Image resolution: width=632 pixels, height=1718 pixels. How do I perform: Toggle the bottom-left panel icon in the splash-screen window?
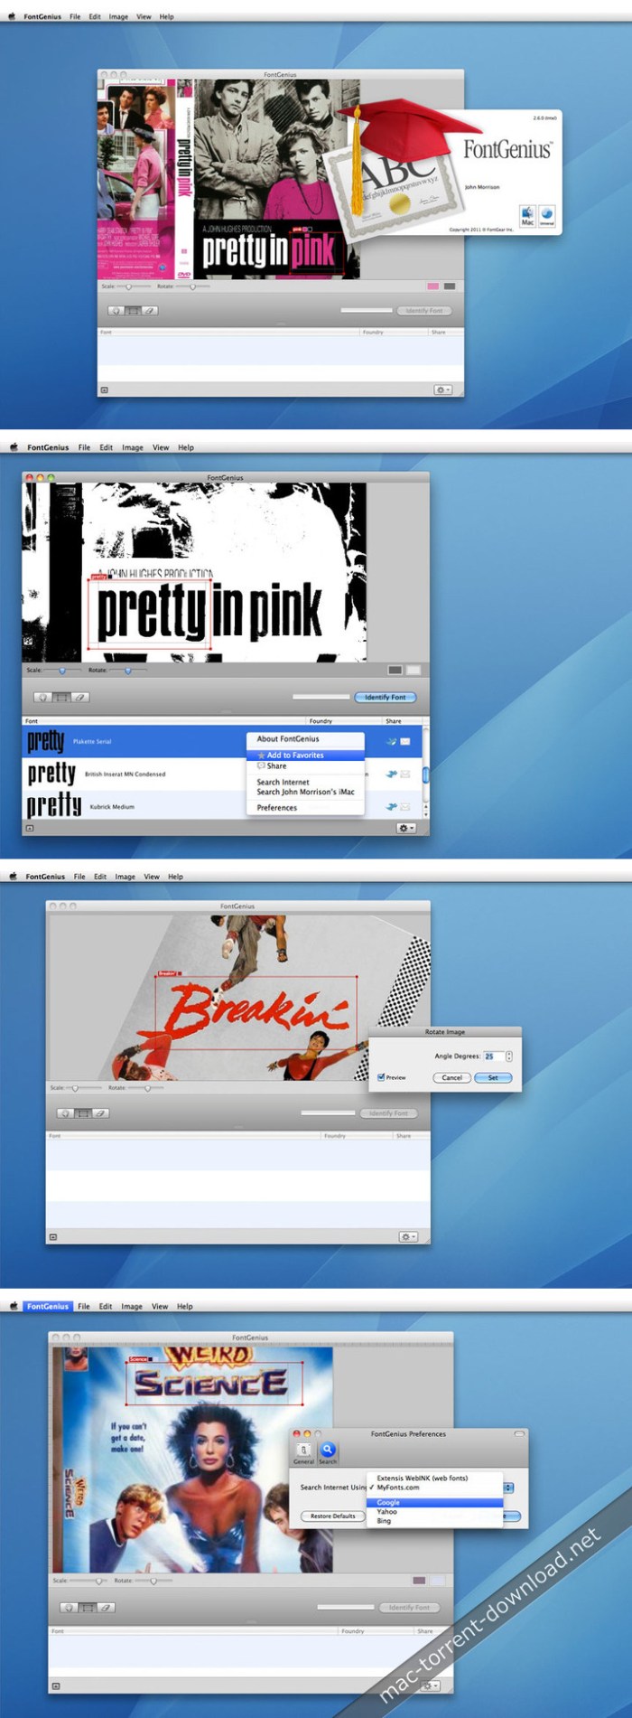(x=104, y=390)
